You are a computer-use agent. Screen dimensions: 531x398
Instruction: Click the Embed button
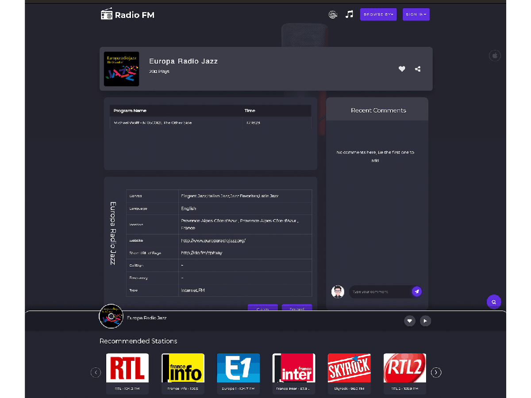(x=297, y=308)
